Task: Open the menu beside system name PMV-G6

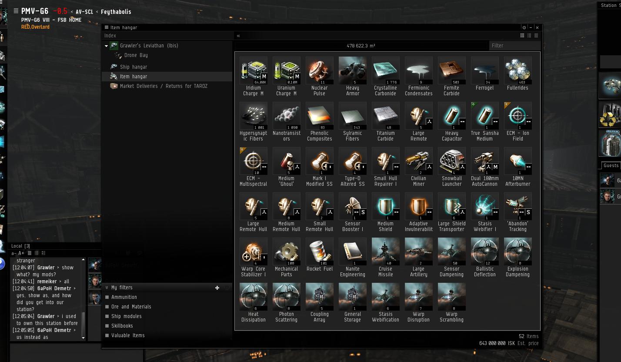Action: pyautogui.click(x=16, y=11)
